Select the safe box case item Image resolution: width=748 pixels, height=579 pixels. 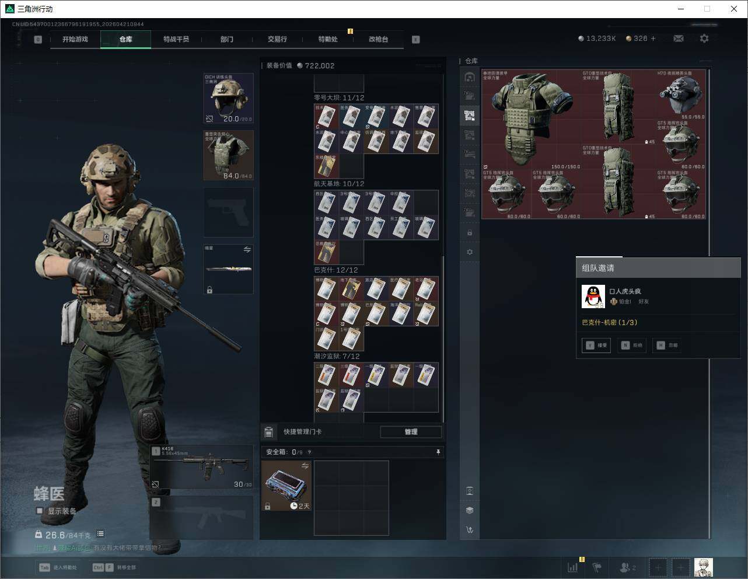pyautogui.click(x=286, y=486)
